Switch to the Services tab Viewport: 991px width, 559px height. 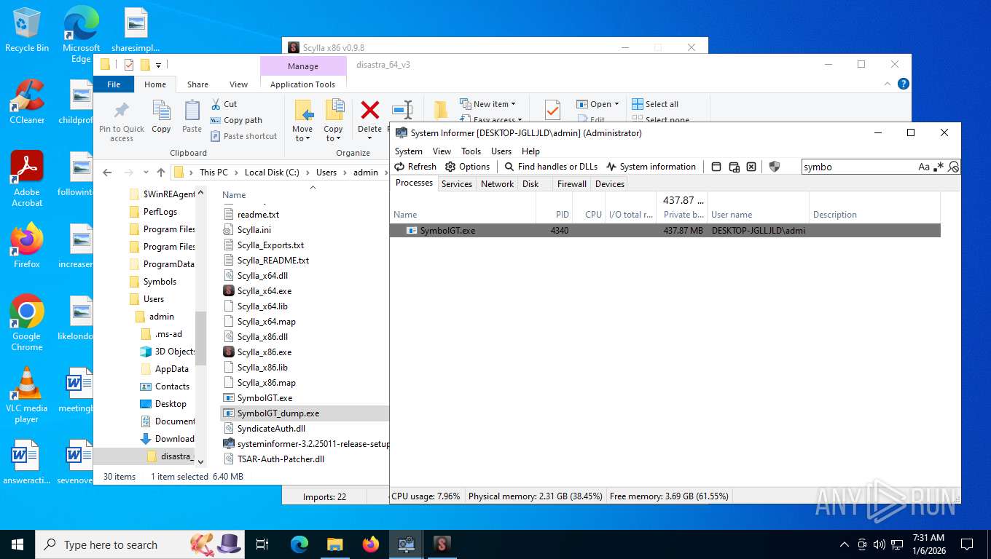click(x=457, y=184)
